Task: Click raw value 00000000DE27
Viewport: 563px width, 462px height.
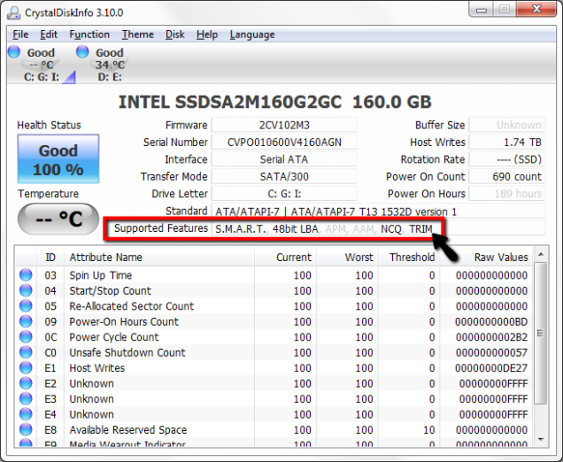Action: click(491, 368)
